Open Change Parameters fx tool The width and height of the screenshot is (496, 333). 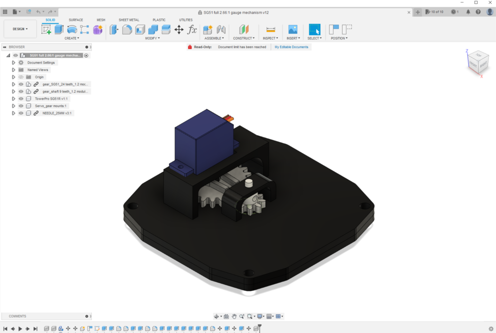192,29
